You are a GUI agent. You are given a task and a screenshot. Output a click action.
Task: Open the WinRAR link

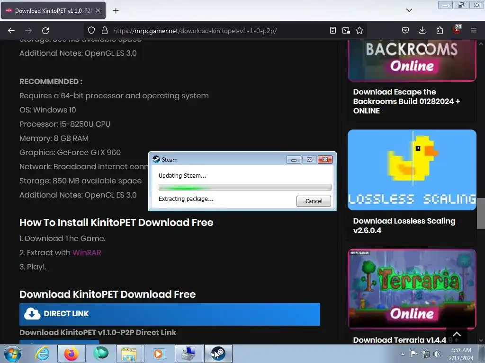click(x=87, y=252)
